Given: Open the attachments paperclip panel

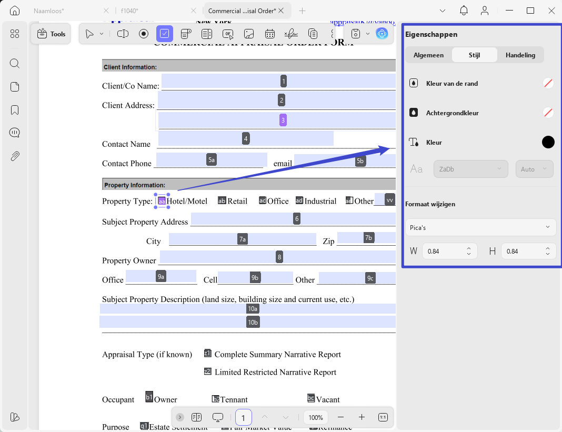Looking at the screenshot, I should 15,156.
